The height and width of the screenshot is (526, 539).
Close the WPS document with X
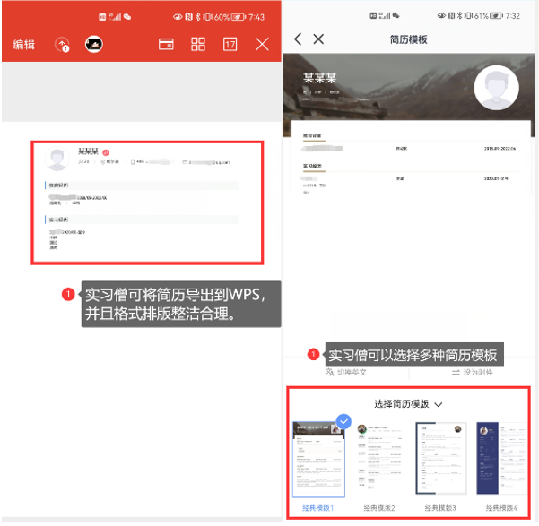point(262,44)
